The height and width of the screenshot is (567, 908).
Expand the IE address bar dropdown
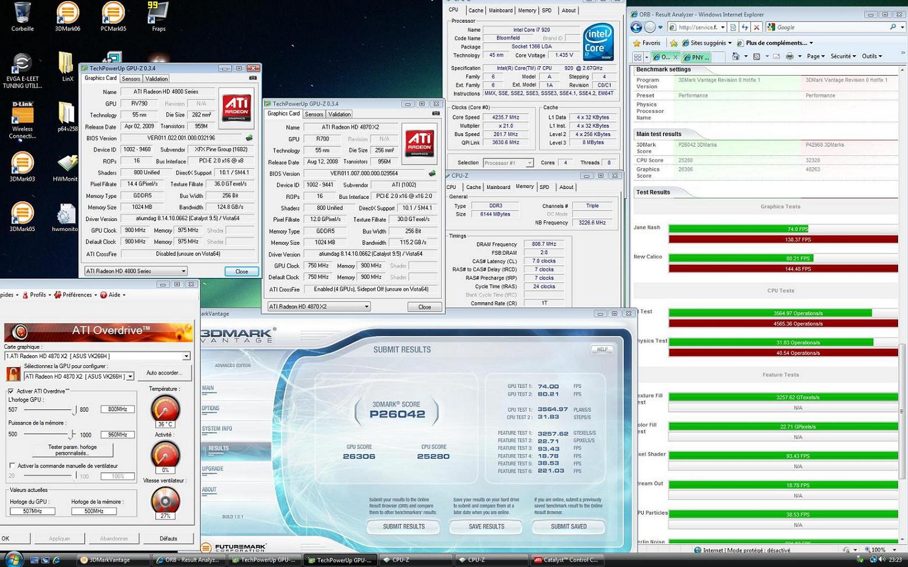tap(723, 27)
